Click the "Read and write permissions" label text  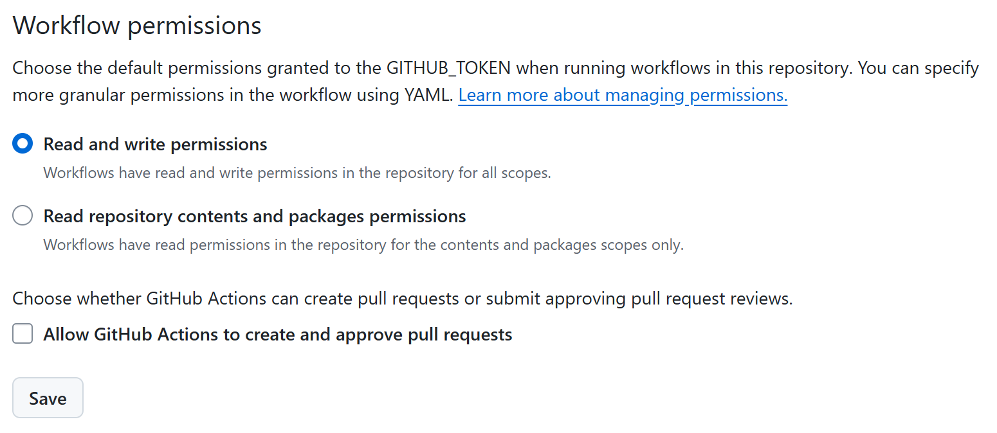click(155, 145)
